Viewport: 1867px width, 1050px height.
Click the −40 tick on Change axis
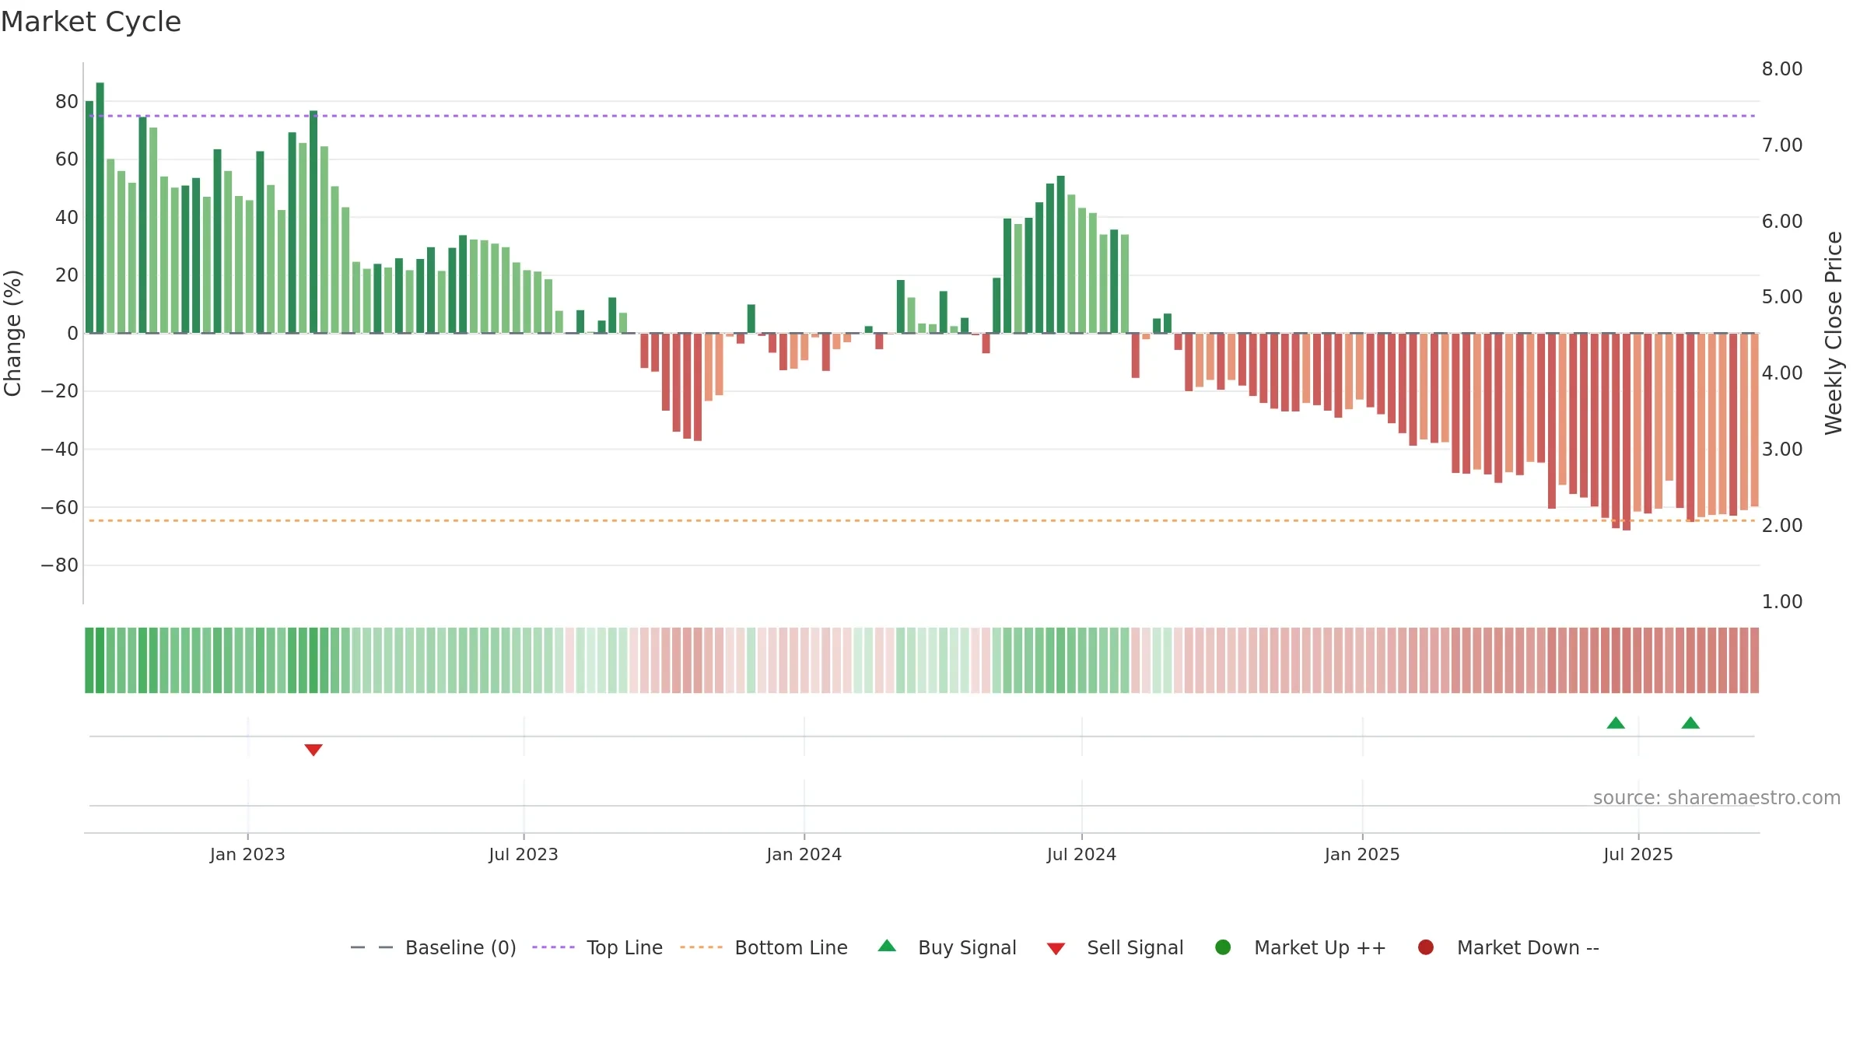pyautogui.click(x=60, y=449)
